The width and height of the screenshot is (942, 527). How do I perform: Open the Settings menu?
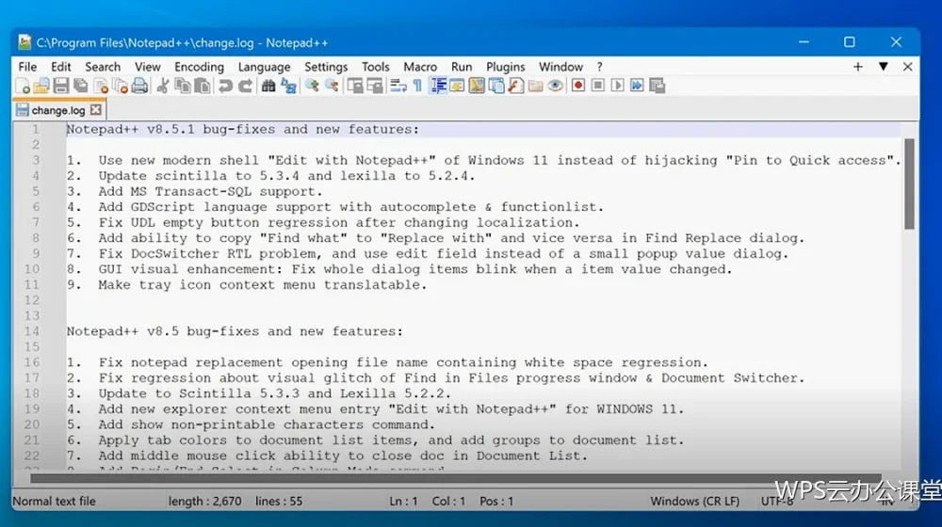[x=326, y=67]
